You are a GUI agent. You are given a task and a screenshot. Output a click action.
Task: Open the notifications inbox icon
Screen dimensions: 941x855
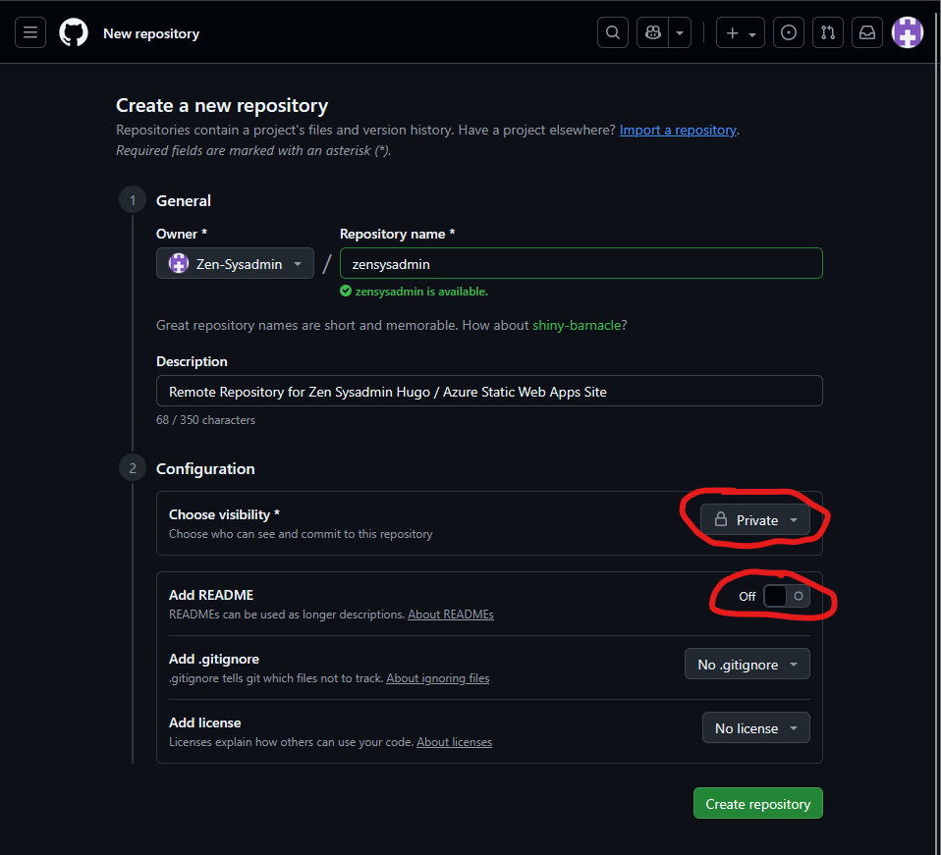[867, 32]
